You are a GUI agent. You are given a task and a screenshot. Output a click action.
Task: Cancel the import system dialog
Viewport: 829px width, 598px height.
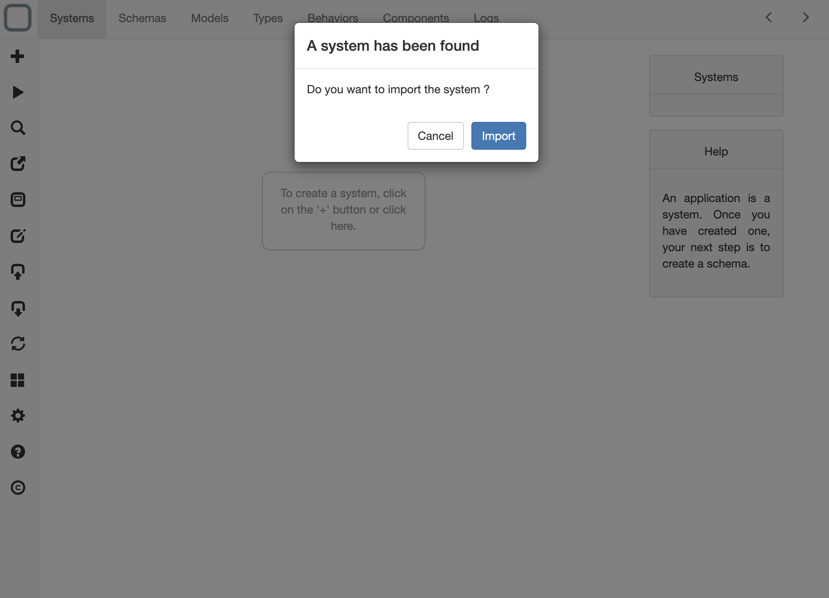[435, 136]
